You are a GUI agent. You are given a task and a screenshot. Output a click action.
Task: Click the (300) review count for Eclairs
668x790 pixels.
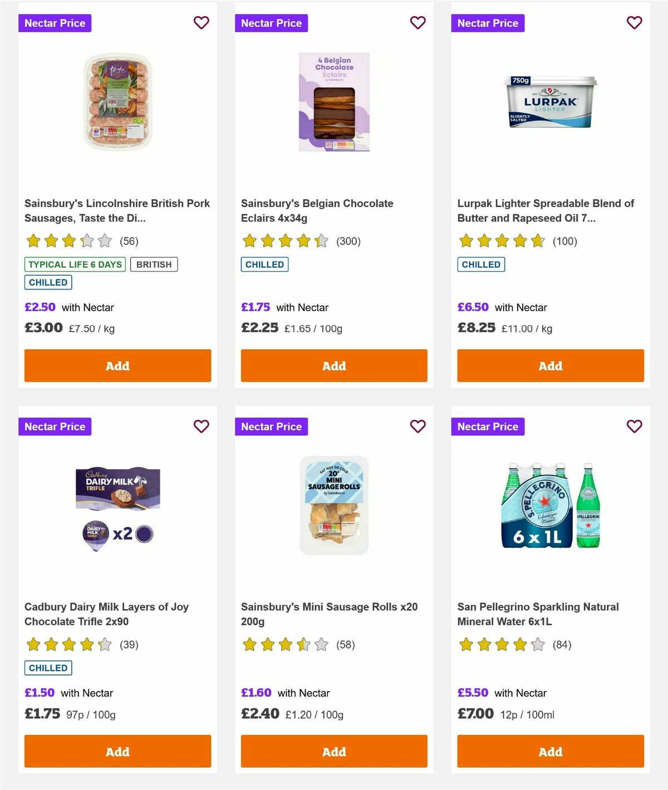click(x=348, y=241)
